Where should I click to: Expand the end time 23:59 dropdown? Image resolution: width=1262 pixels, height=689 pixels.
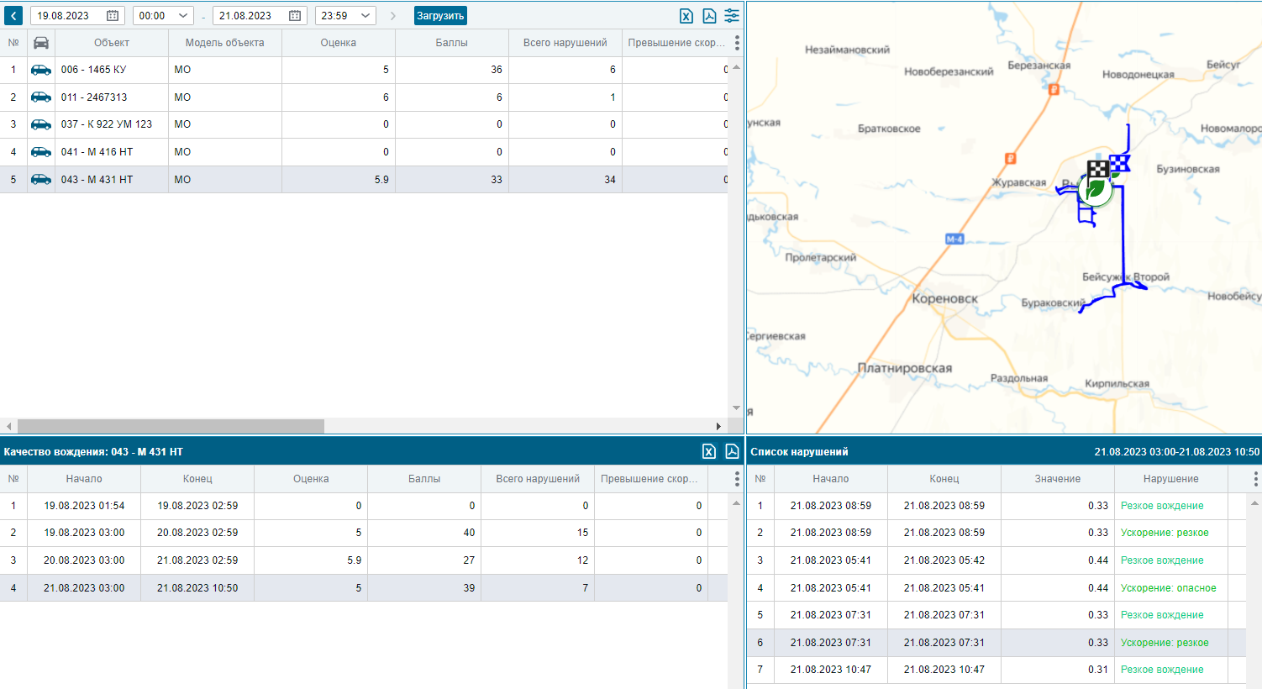tap(365, 16)
